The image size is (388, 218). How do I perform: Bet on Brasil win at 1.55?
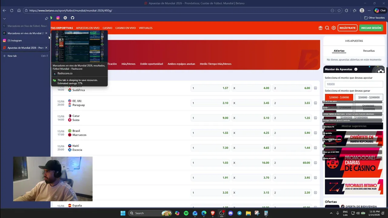coord(211,133)
